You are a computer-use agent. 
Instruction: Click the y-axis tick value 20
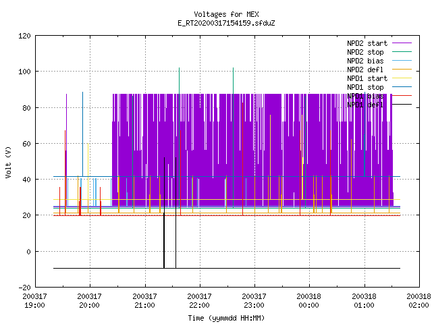coord(26,215)
